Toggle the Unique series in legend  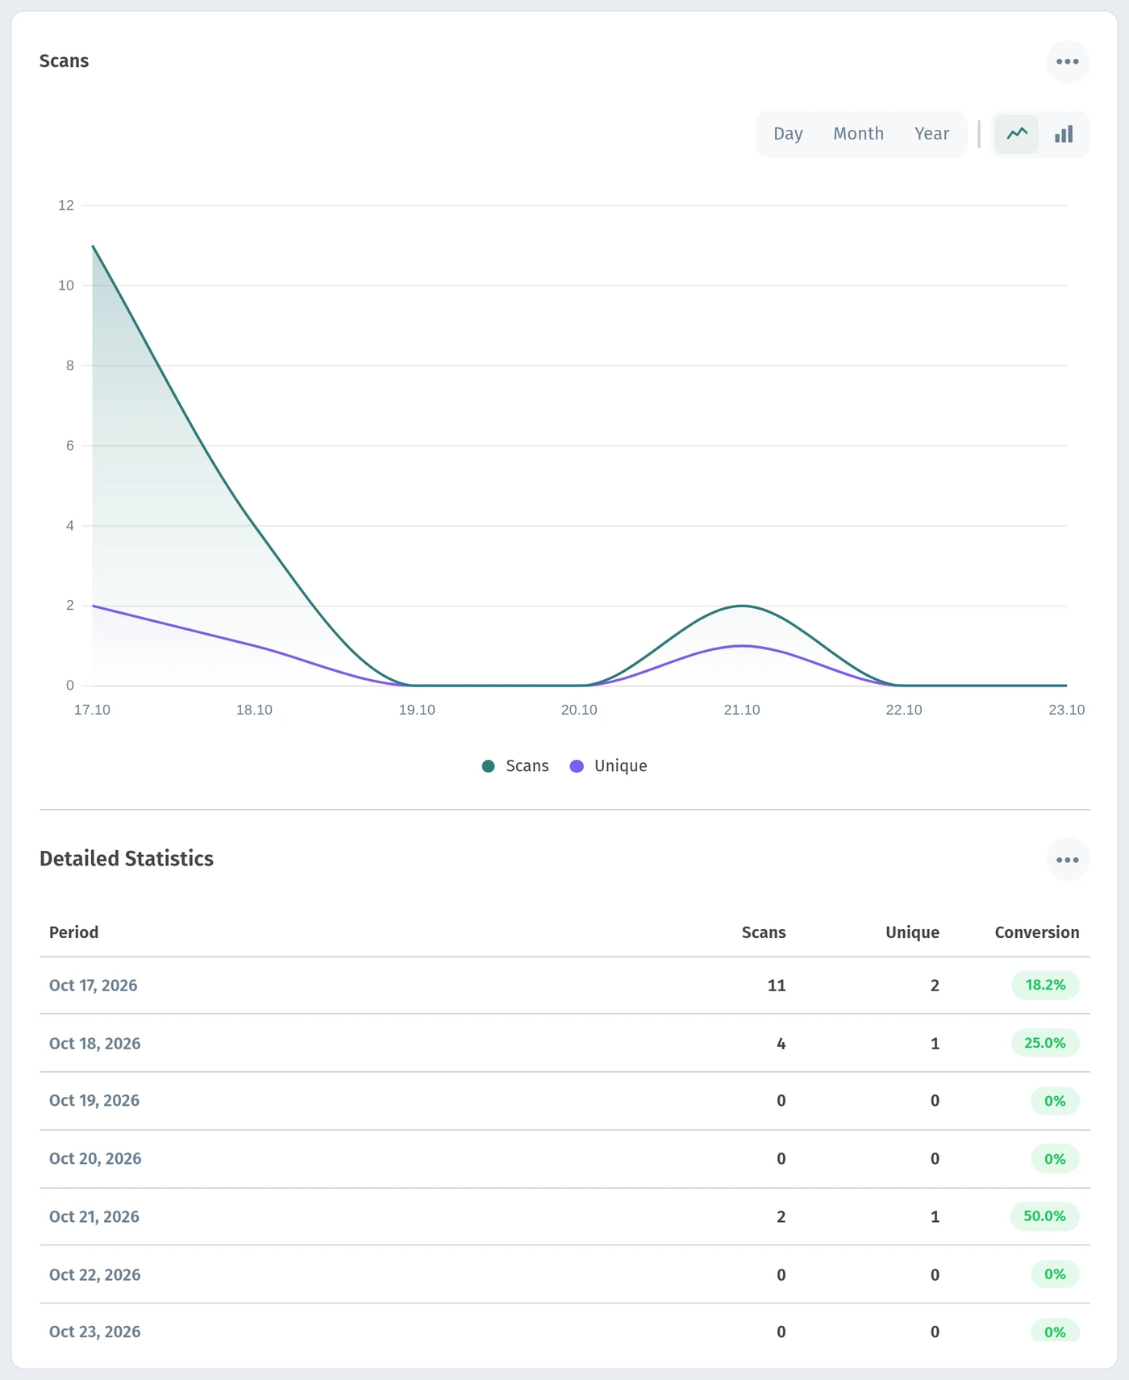pyautogui.click(x=608, y=766)
